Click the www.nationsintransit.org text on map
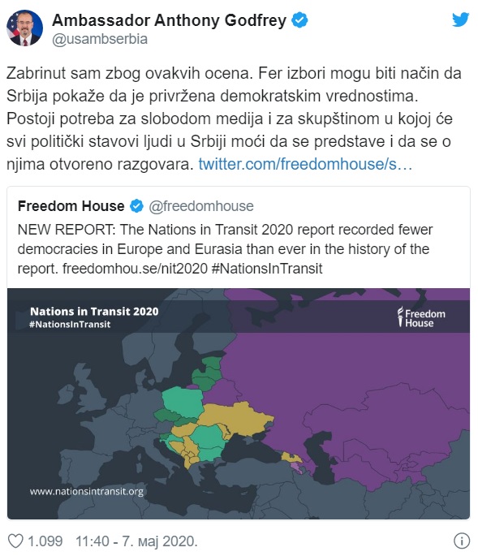Viewport: 478px width, 556px height. pos(87,491)
